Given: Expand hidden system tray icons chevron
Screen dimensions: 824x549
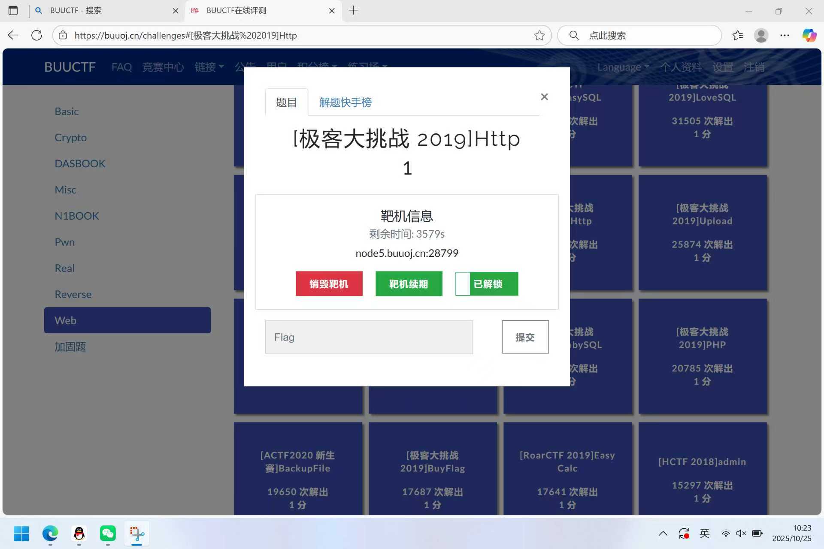Looking at the screenshot, I should (x=663, y=534).
